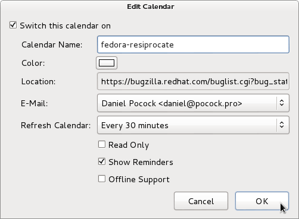The height and width of the screenshot is (219, 299).
Task: Uncheck the Show Reminders checkbox
Action: 102,161
